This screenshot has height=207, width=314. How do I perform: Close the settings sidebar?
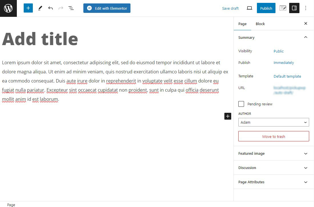tap(306, 23)
